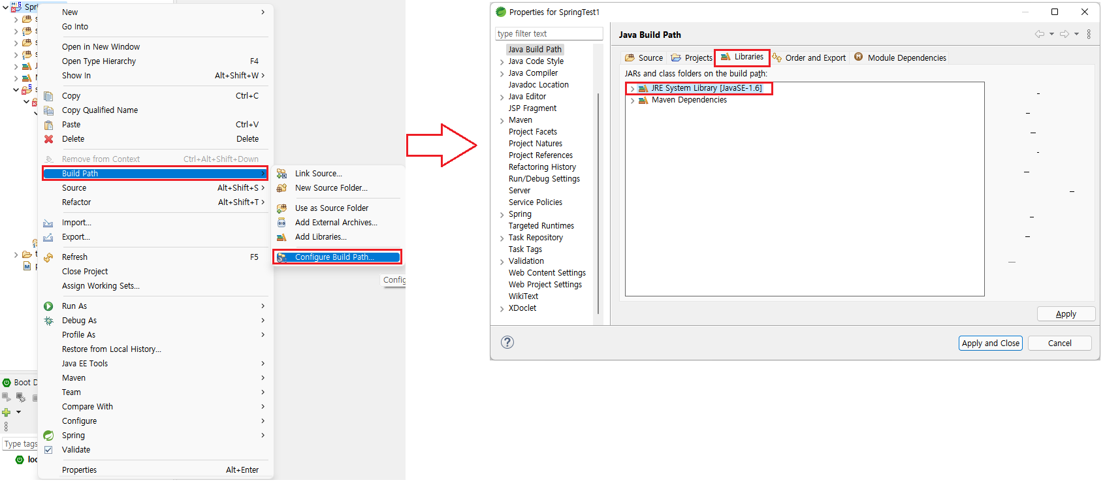Open the Projects tab
This screenshot has height=493, width=1105.
[691, 57]
